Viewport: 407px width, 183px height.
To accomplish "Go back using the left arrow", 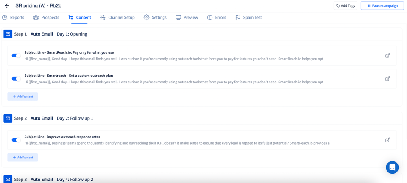I will [x=7, y=5].
